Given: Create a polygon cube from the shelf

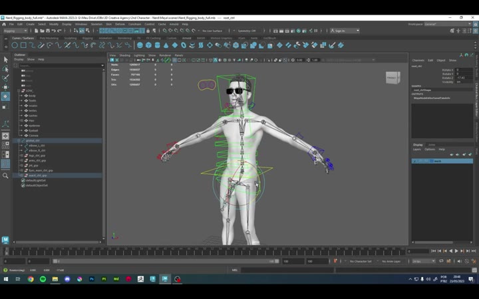Looking at the screenshot, I should (x=148, y=45).
